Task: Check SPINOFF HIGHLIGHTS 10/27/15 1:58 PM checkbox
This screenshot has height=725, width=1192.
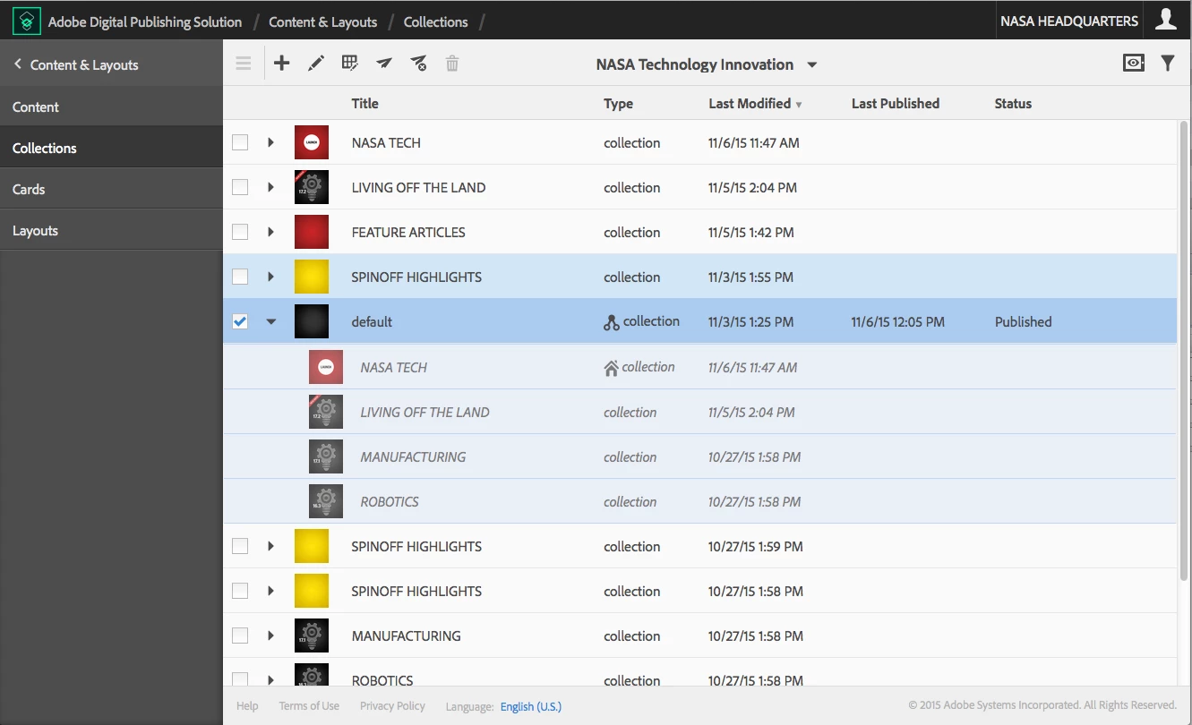Action: click(240, 591)
